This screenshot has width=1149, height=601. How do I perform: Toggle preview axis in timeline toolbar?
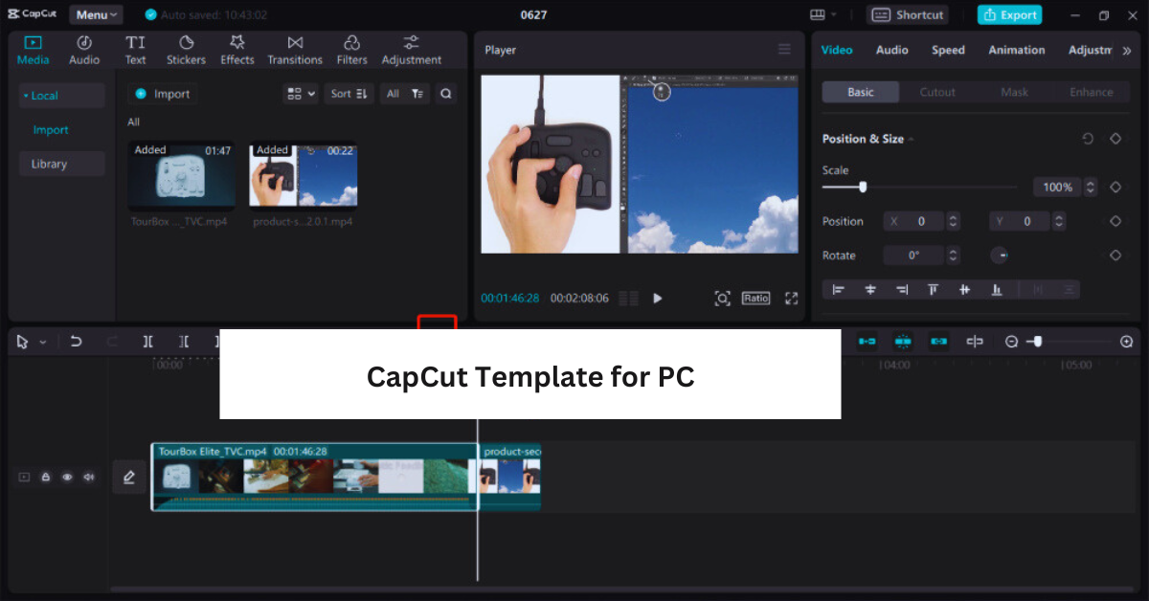(975, 342)
